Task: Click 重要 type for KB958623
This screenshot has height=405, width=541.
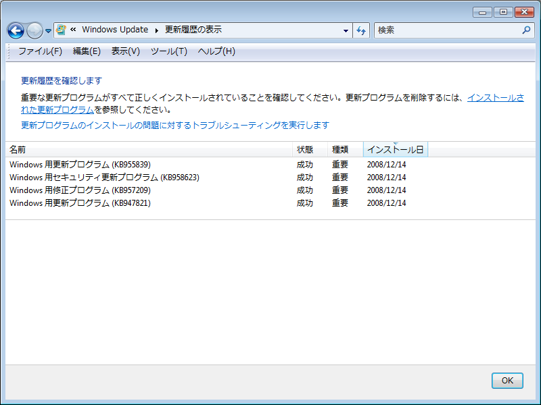Action: point(340,178)
